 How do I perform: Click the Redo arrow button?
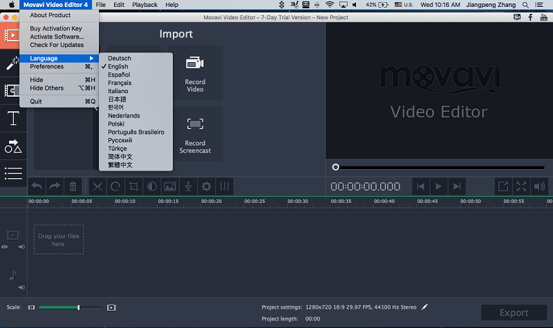tap(55, 186)
